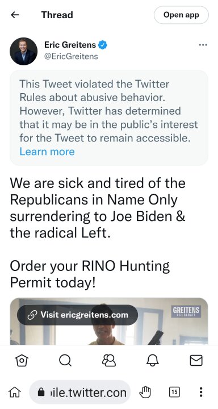
Task: Click the mobile.twitter.com address bar
Action: [x=80, y=392]
